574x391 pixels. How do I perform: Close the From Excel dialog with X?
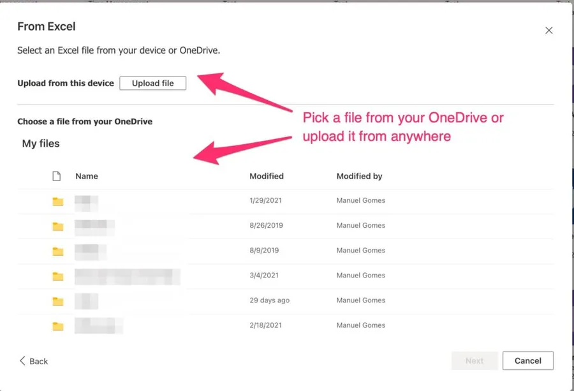click(x=548, y=31)
